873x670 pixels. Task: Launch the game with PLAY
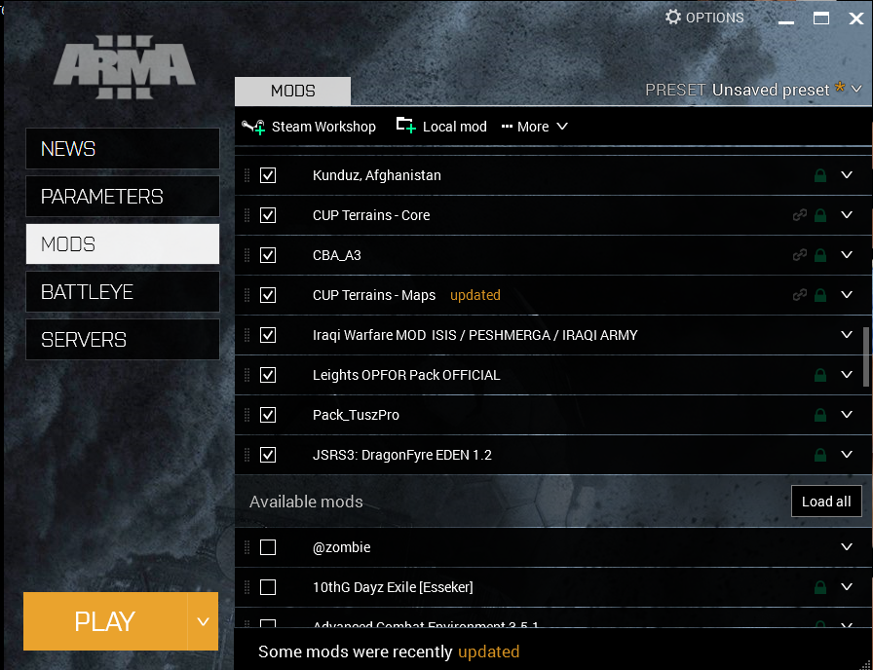(105, 621)
